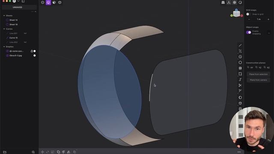Screen dimensions: 274x154
Task: Increase grid size with plus button
Action: pyautogui.click(x=268, y=19)
